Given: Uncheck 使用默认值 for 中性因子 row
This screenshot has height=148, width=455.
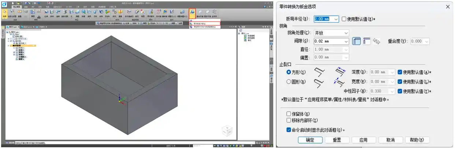Looking at the screenshot, I should point(400,91).
